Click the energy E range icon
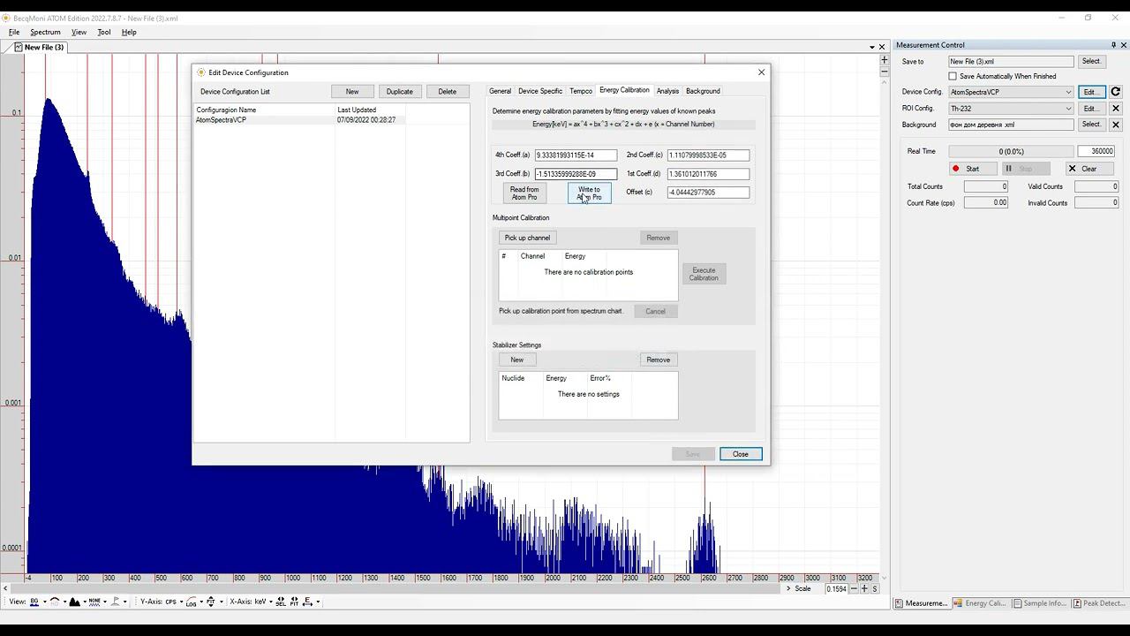 307,602
